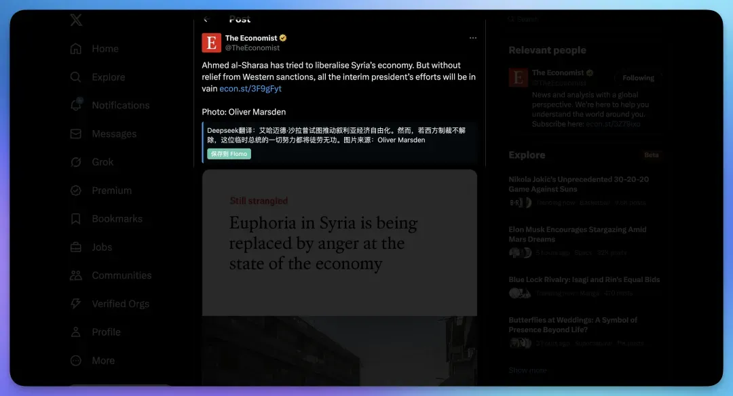
Task: Click the back arrow beside Post
Action: tap(206, 20)
